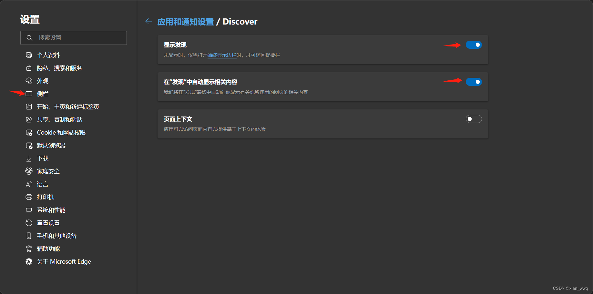Click the phone icon beside 手机和其他设备

click(x=29, y=236)
